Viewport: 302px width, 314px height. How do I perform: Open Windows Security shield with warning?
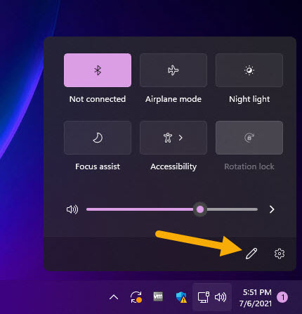(181, 297)
